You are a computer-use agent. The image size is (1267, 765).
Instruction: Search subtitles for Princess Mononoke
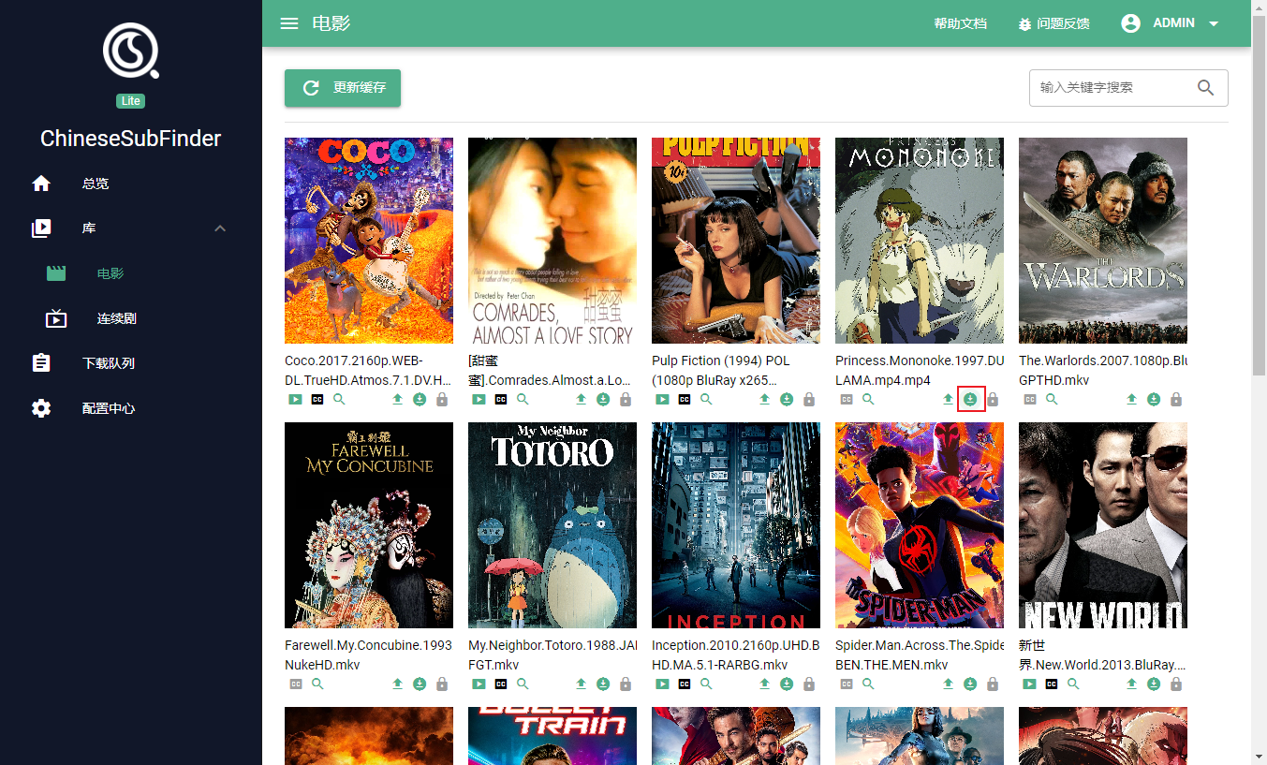pos(869,399)
